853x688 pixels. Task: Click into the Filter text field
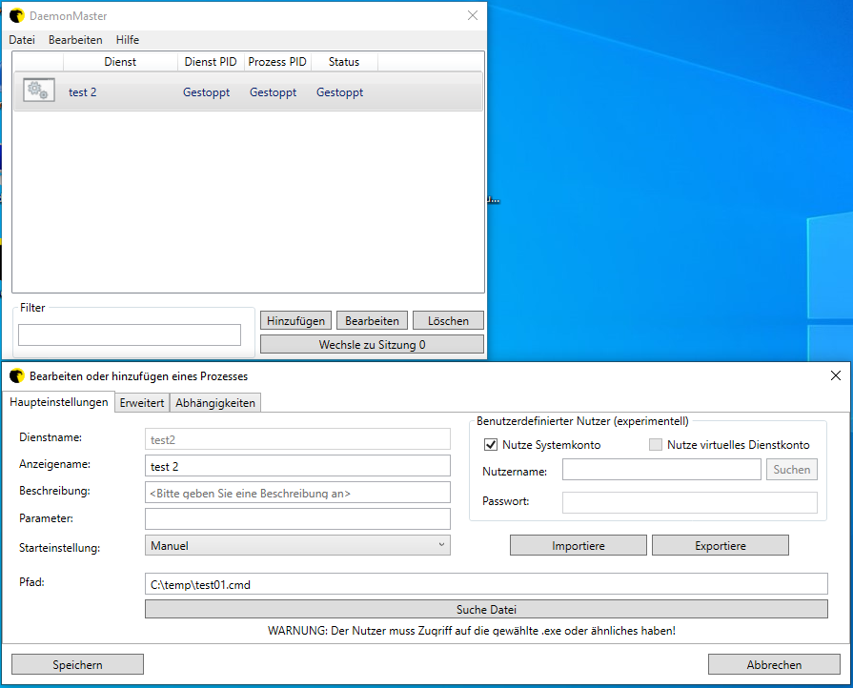coord(130,334)
